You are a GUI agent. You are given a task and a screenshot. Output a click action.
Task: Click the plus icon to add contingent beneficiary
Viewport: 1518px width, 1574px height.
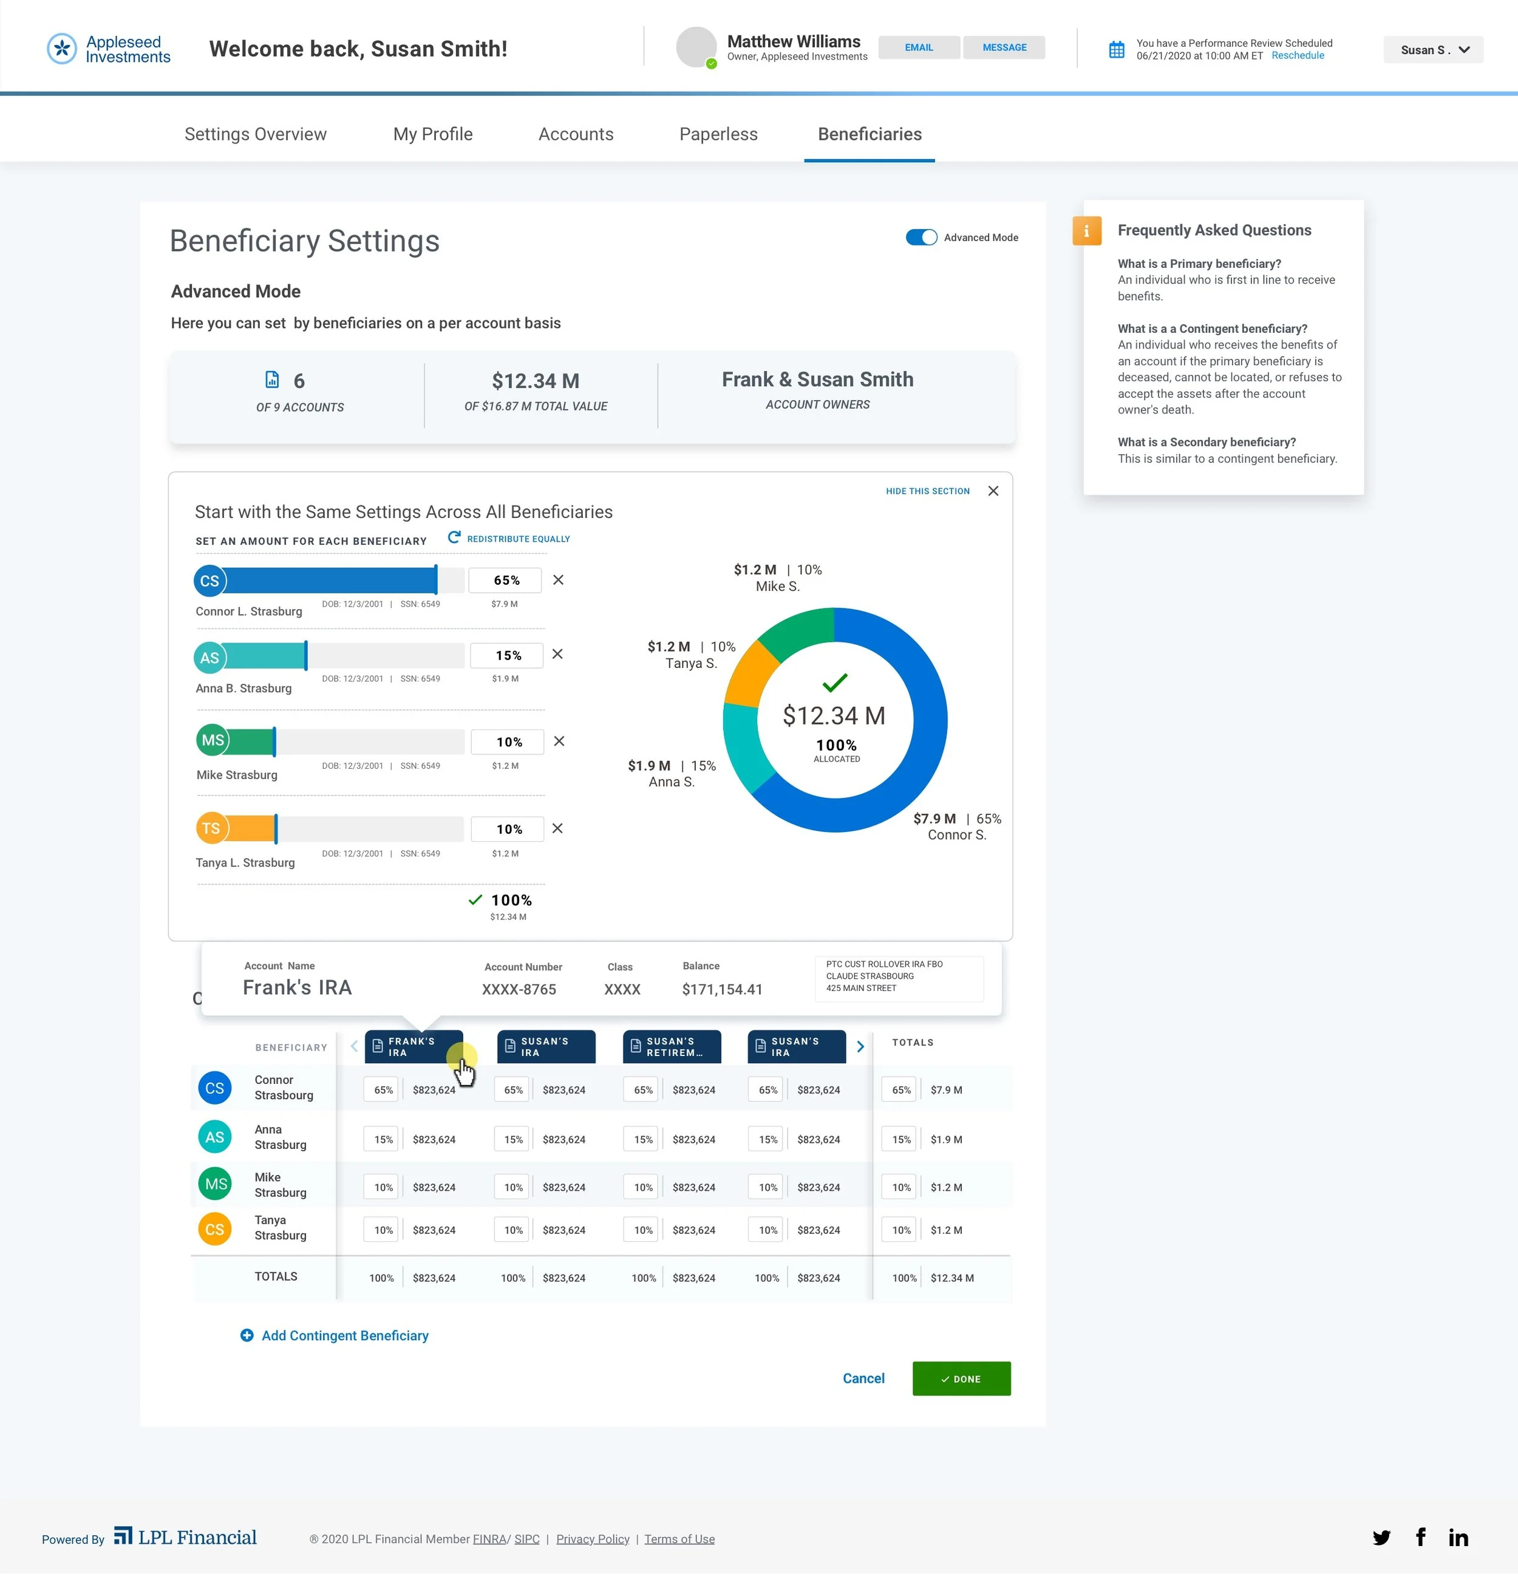point(247,1335)
